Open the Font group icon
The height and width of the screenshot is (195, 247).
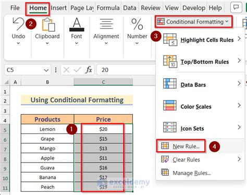[77, 25]
